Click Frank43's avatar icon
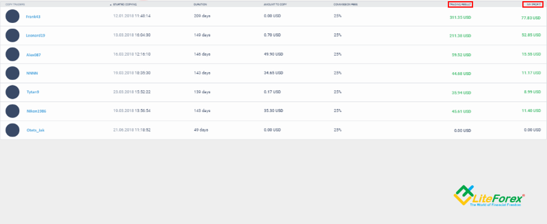 coord(13,16)
